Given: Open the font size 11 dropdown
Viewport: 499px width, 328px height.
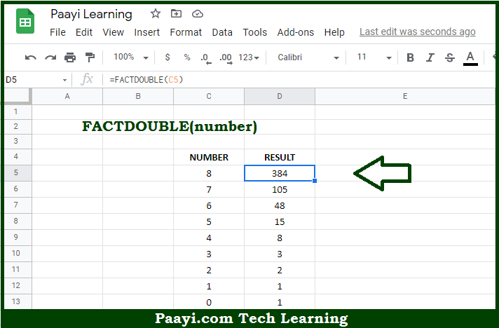Looking at the screenshot, I should (374, 57).
